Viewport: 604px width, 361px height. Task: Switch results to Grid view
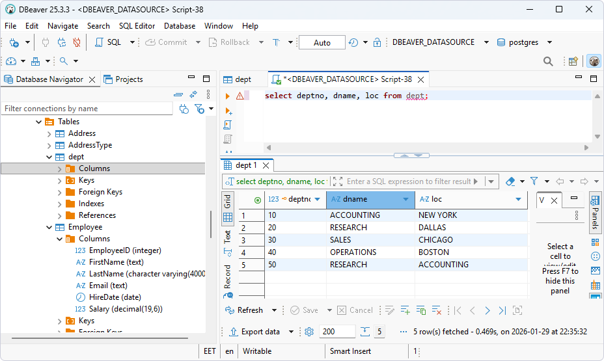coord(228,208)
